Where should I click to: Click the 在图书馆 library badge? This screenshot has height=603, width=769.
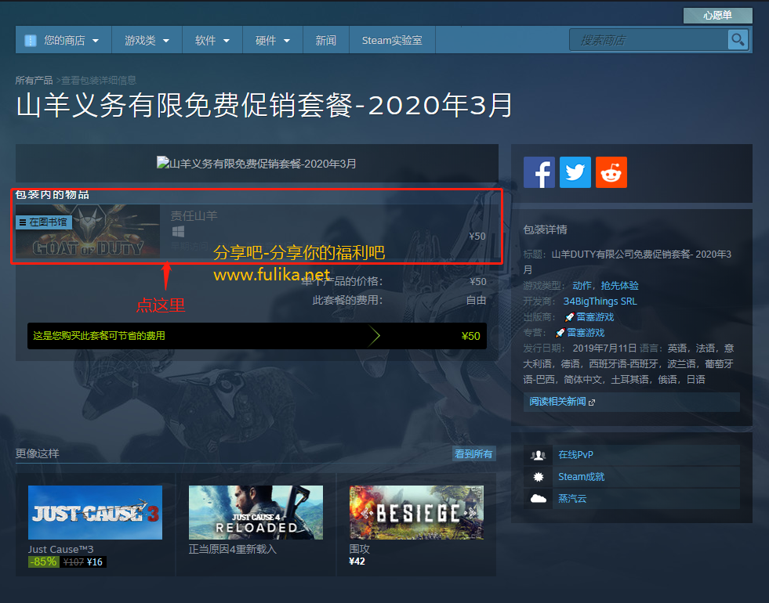coord(44,222)
